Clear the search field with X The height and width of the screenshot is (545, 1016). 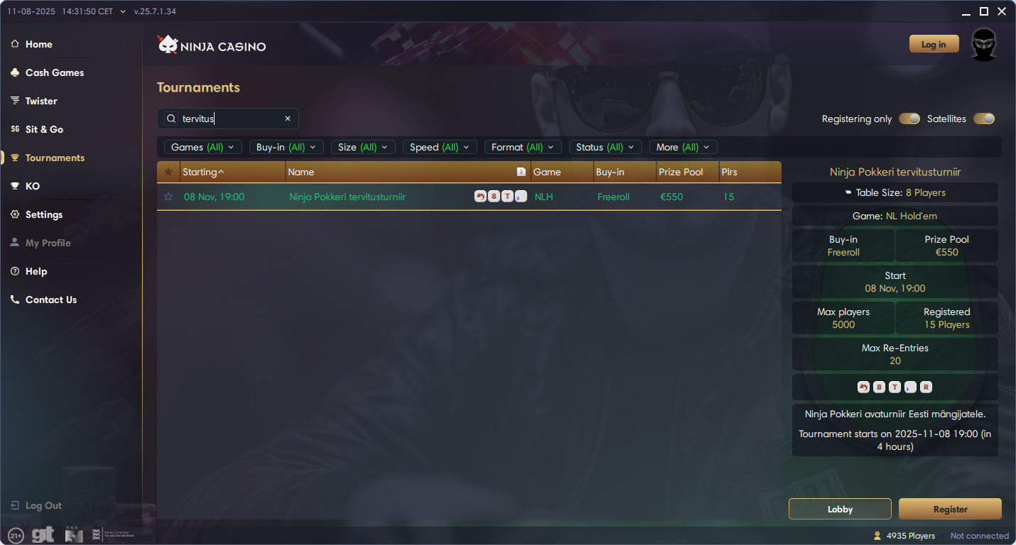[x=288, y=119]
